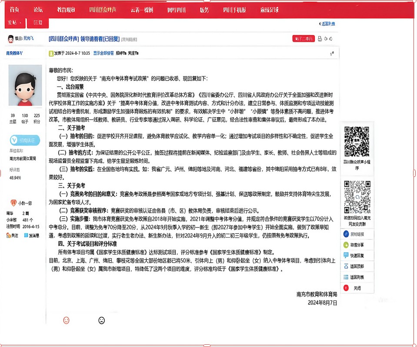This screenshot has width=417, height=347.
Task: Click the smiling face reaction icon
Action: click(66, 320)
